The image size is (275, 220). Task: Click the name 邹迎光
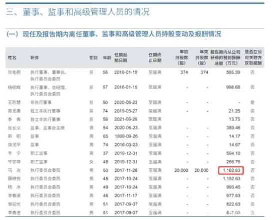pos(14,204)
